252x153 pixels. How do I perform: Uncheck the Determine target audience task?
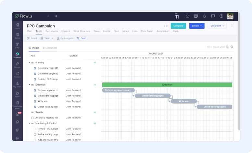[x=35, y=74]
